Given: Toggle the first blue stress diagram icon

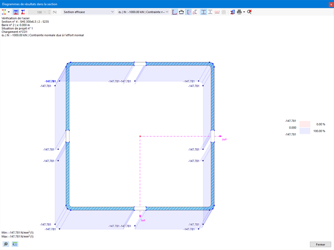Looking at the screenshot, I should point(16,12).
